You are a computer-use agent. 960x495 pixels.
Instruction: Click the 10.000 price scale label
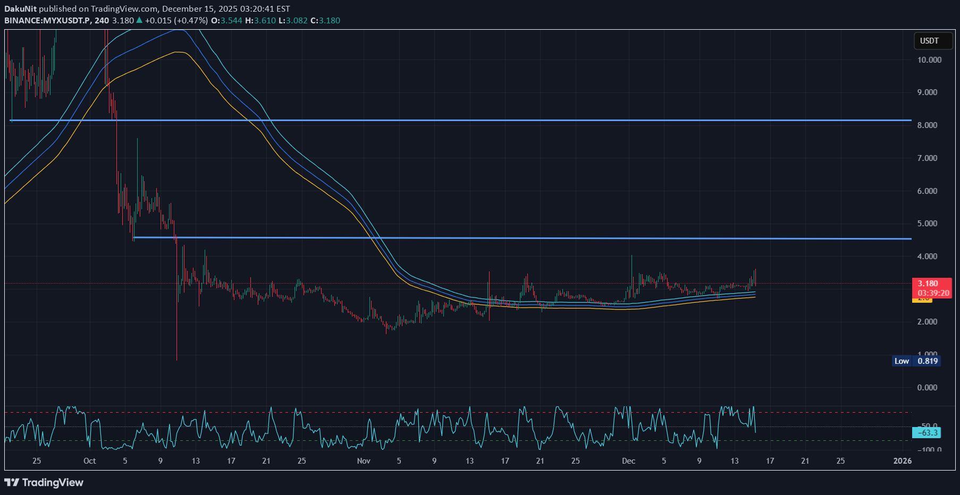(929, 60)
